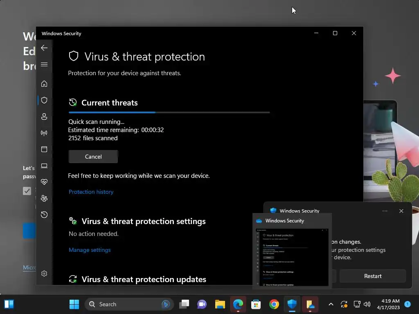Click Virus & threat protection settings heading
The image size is (419, 314).
click(144, 221)
